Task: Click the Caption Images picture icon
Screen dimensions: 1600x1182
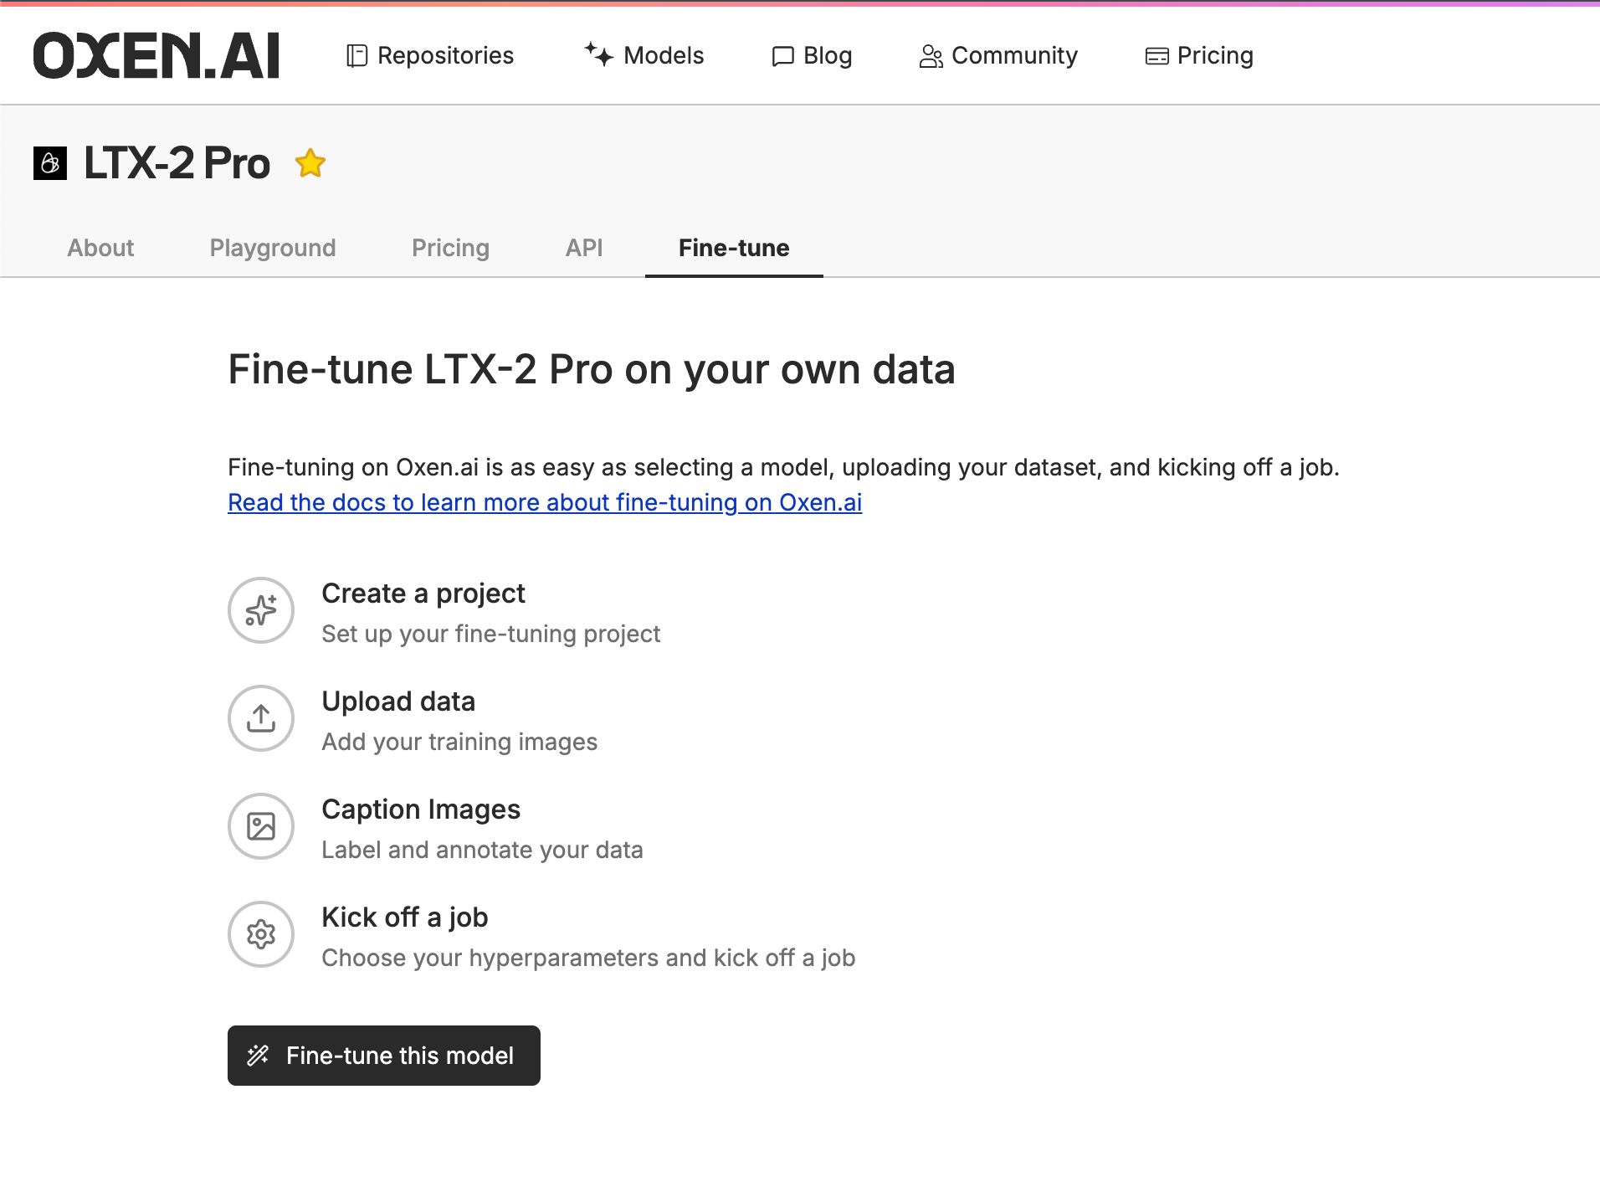Action: [261, 826]
